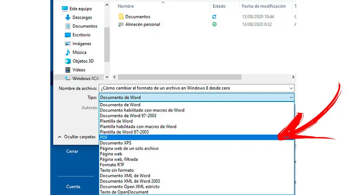Click the Windows (C:) drive icon

point(68,78)
